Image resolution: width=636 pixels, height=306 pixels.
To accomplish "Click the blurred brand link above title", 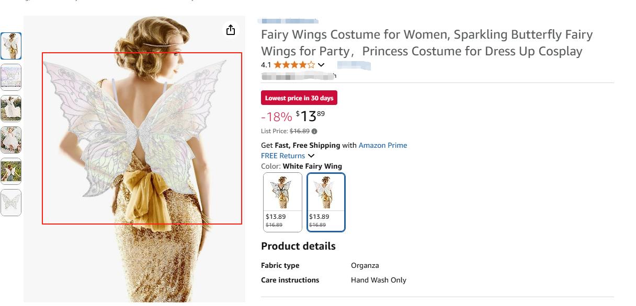I will point(288,21).
